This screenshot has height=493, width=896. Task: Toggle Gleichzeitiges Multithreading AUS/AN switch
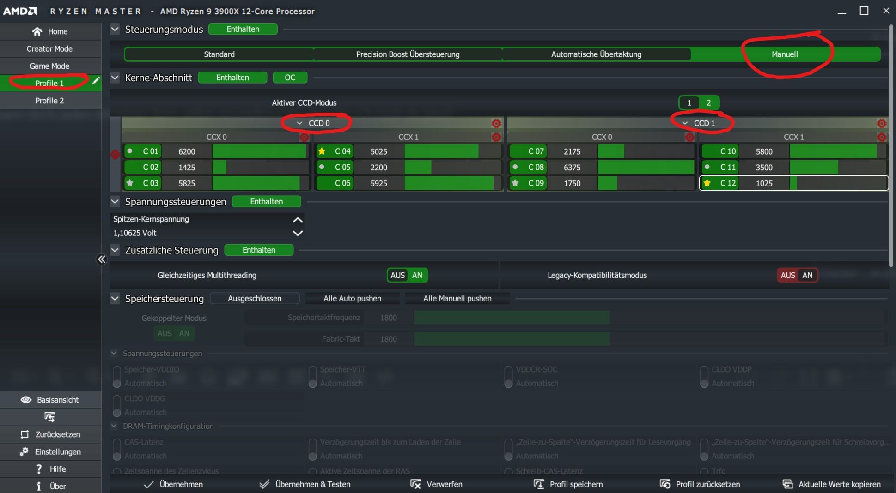pos(407,275)
